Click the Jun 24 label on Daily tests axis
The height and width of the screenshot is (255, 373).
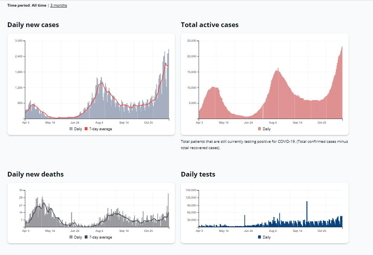(x=248, y=231)
